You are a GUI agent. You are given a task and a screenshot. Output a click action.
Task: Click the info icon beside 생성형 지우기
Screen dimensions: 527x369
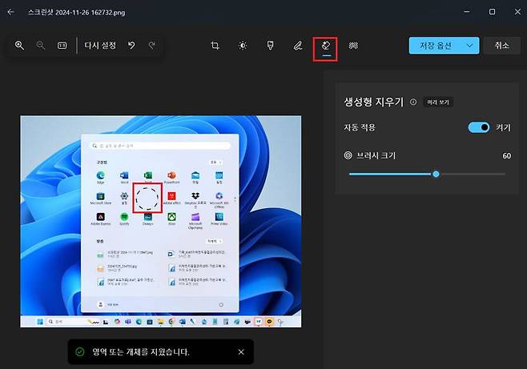pos(413,102)
